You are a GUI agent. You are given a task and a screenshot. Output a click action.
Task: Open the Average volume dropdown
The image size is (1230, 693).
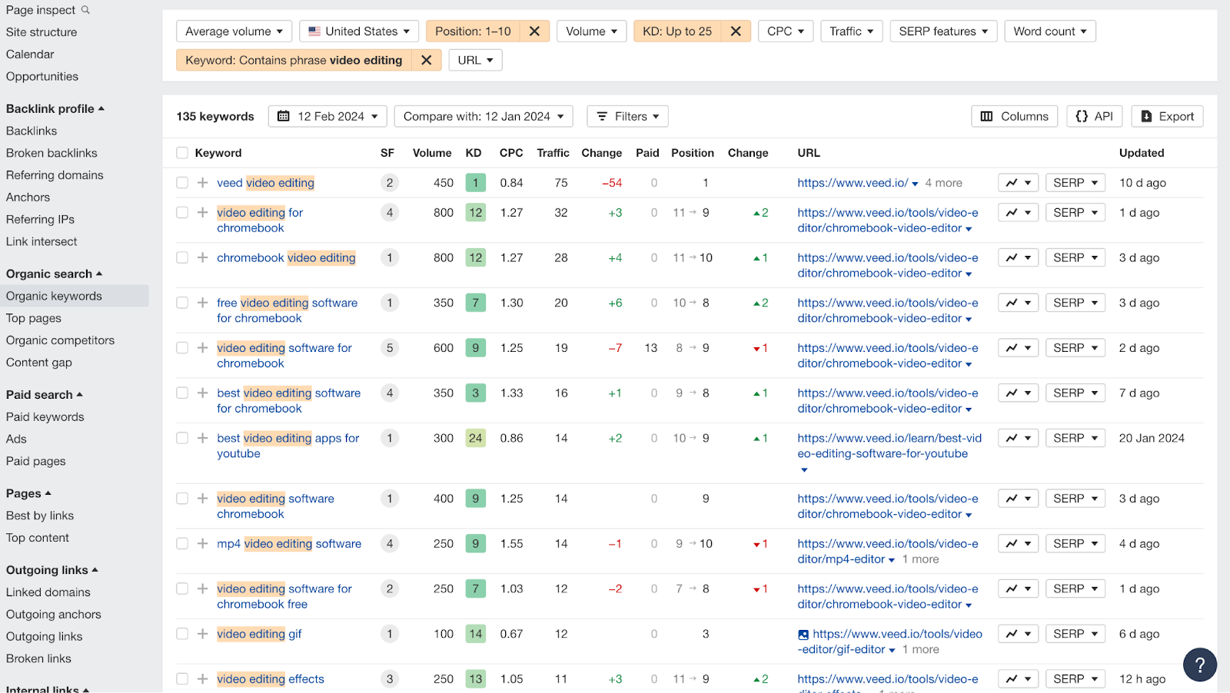pos(234,31)
